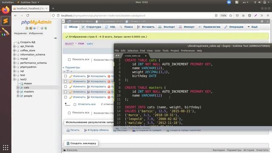This screenshot has height=153, width=272.
Task: Open Sublime Text Preferences menu
Action: tap(188, 51)
